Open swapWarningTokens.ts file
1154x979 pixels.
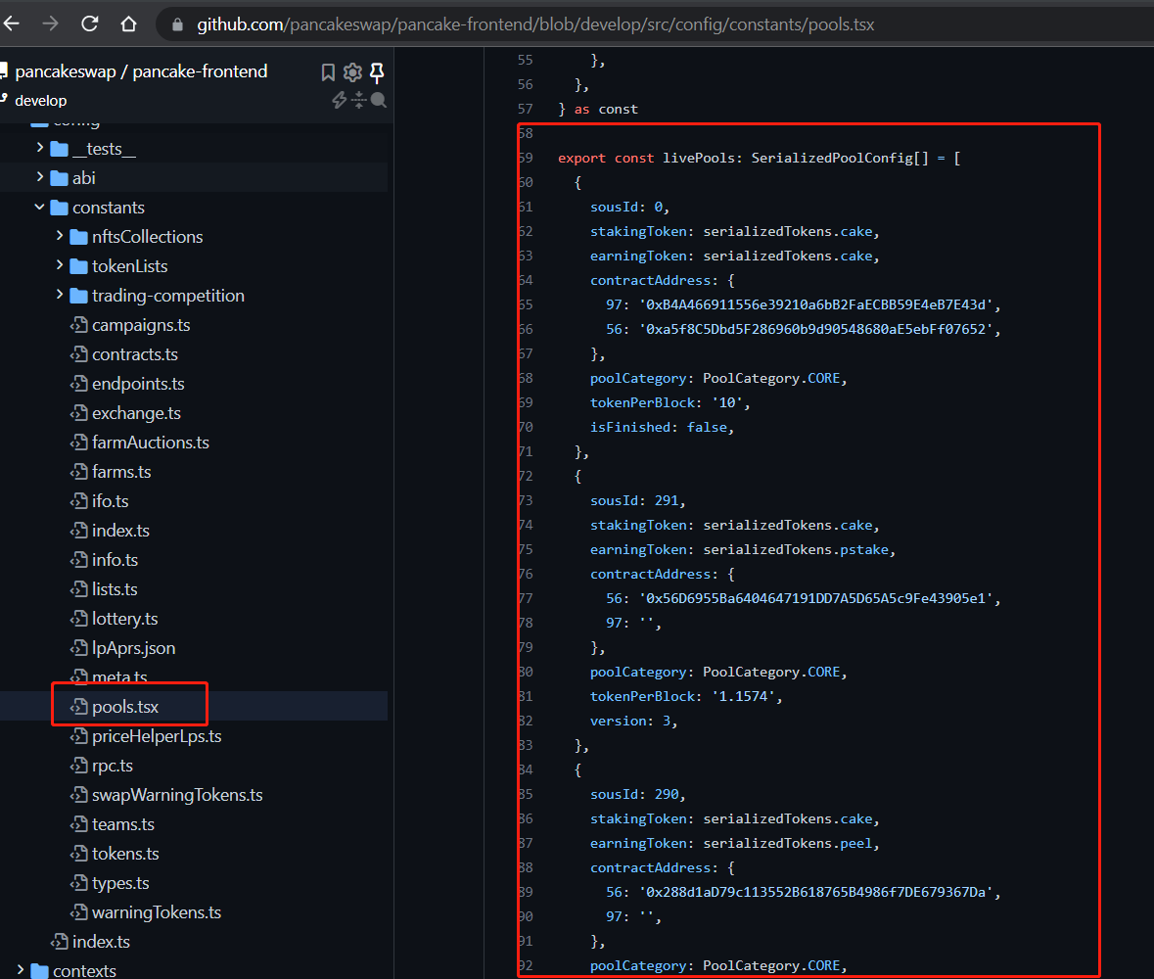(177, 795)
